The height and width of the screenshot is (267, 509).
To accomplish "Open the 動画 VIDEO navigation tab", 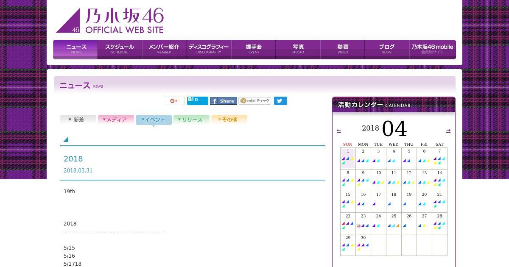I will (x=342, y=49).
